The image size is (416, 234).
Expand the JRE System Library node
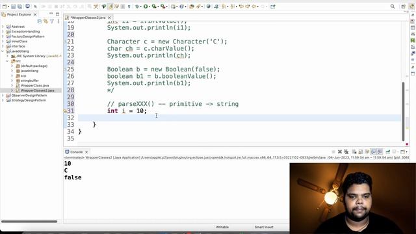7,56
